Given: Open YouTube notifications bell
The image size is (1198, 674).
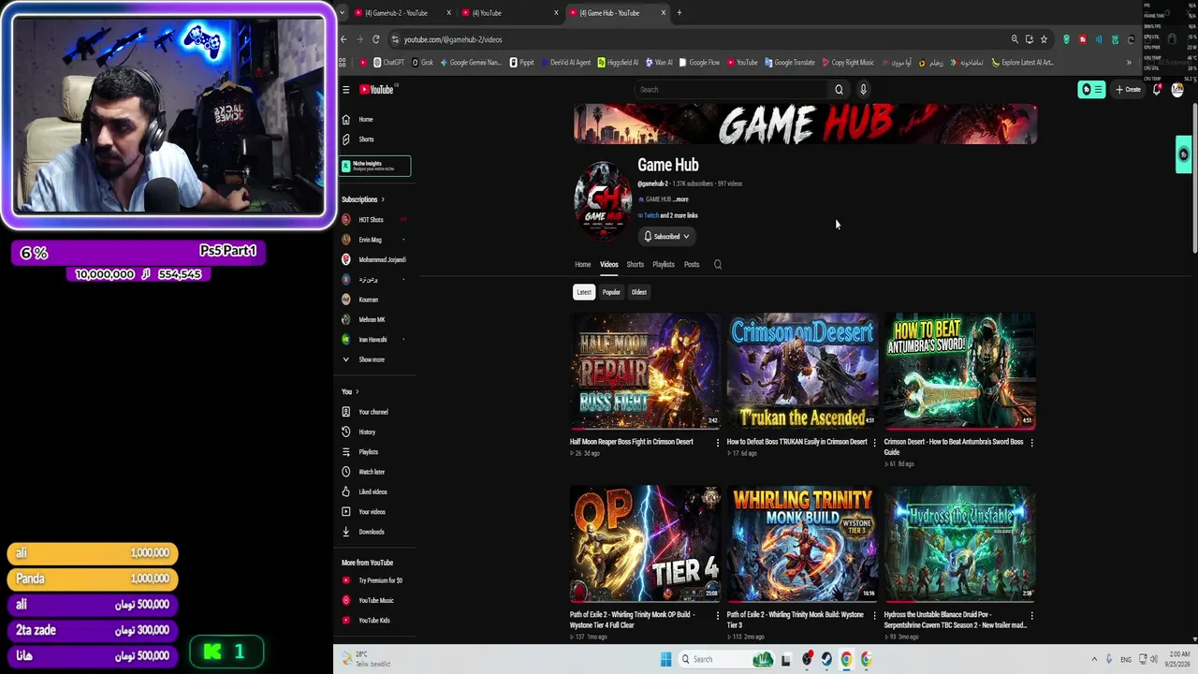Looking at the screenshot, I should pyautogui.click(x=1157, y=90).
